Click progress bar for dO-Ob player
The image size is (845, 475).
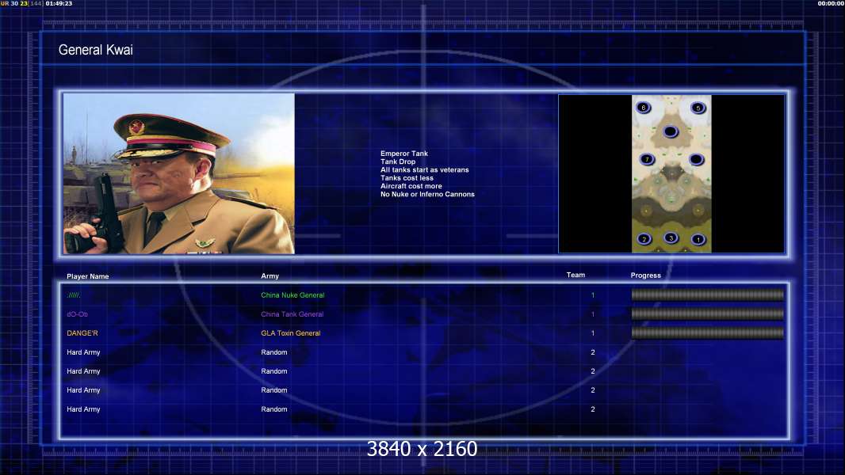[x=708, y=313]
